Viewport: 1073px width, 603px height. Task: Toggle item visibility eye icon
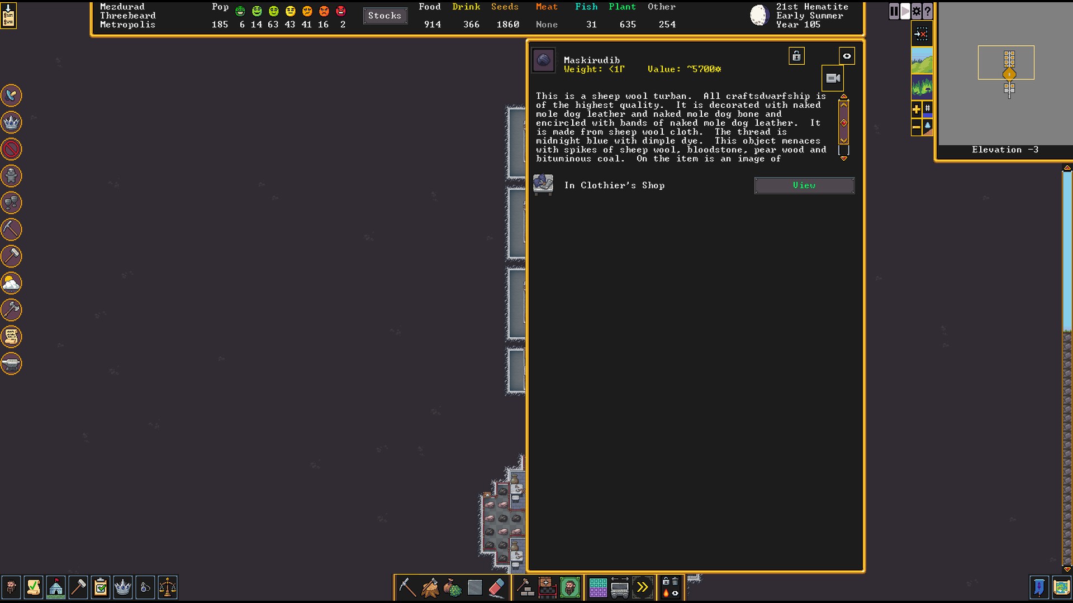(x=847, y=56)
